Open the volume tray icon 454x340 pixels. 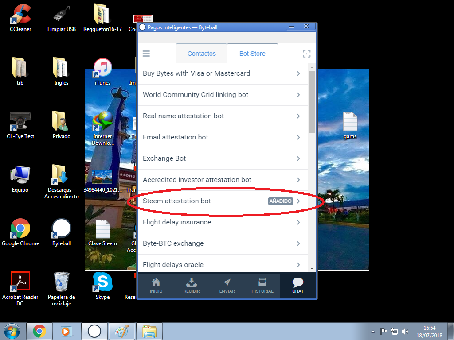(x=405, y=332)
